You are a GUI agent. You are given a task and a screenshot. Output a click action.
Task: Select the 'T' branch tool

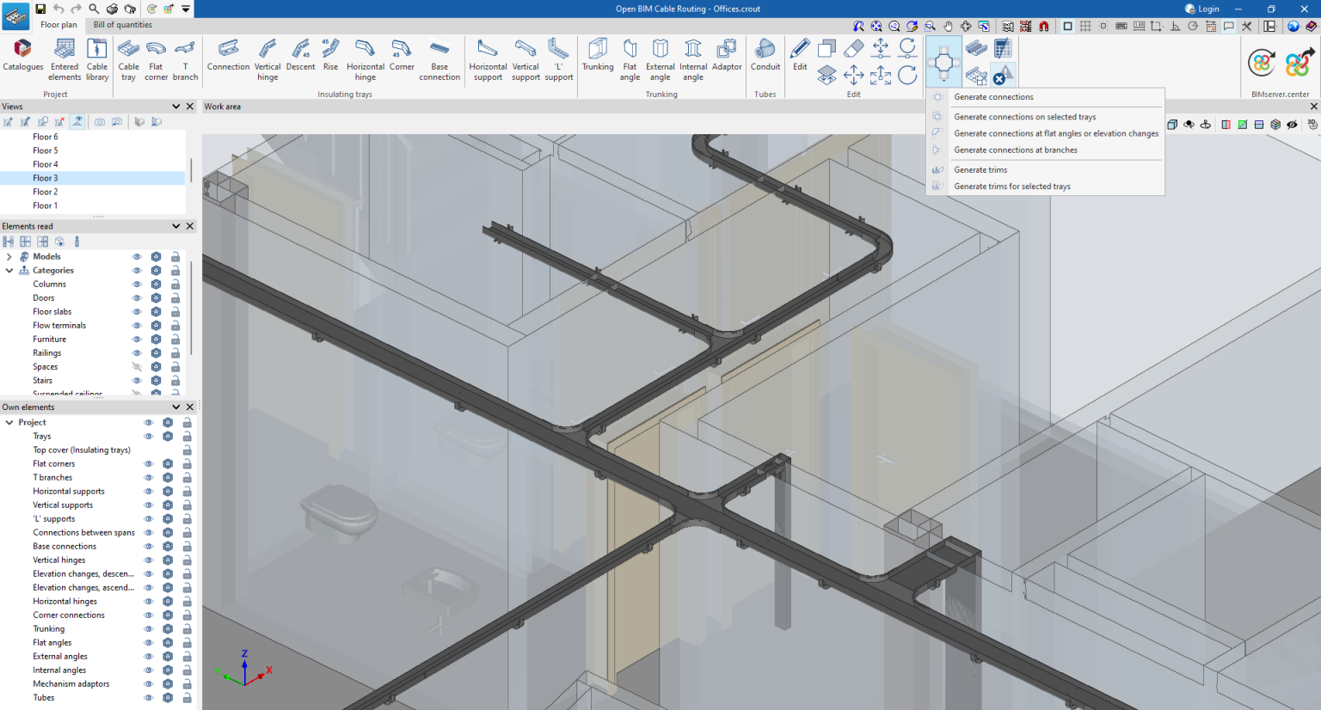point(185,58)
